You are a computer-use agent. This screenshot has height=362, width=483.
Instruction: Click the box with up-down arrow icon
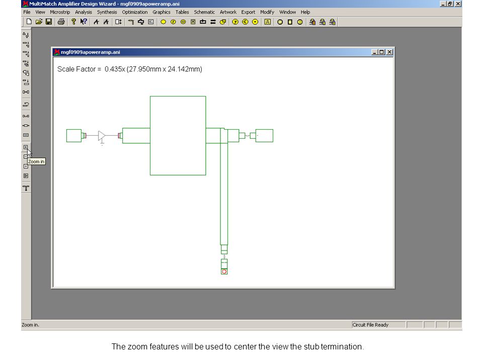point(118,22)
